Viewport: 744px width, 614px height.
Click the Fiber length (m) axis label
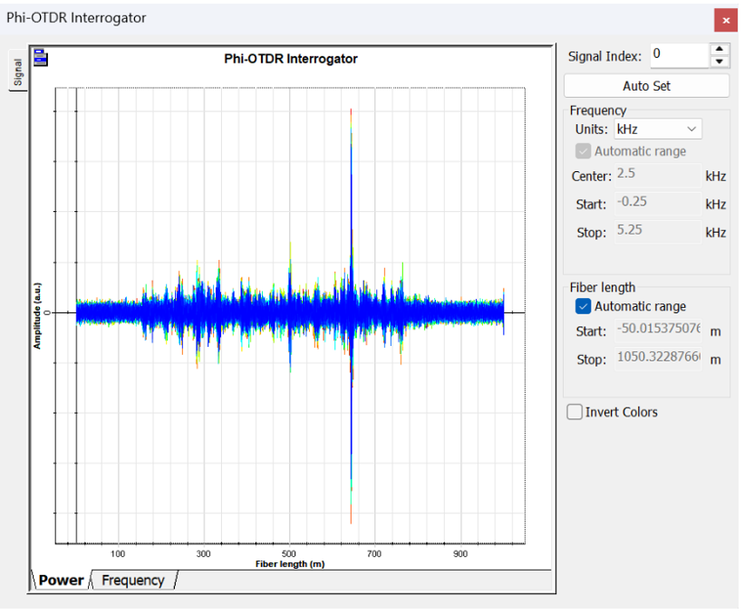[290, 564]
